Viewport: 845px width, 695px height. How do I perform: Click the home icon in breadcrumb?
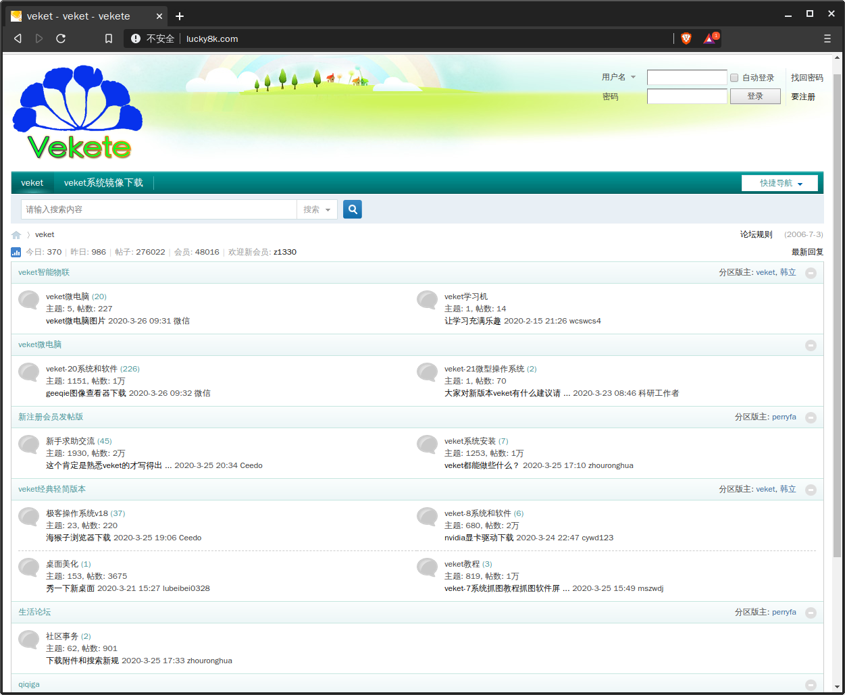[x=16, y=235]
